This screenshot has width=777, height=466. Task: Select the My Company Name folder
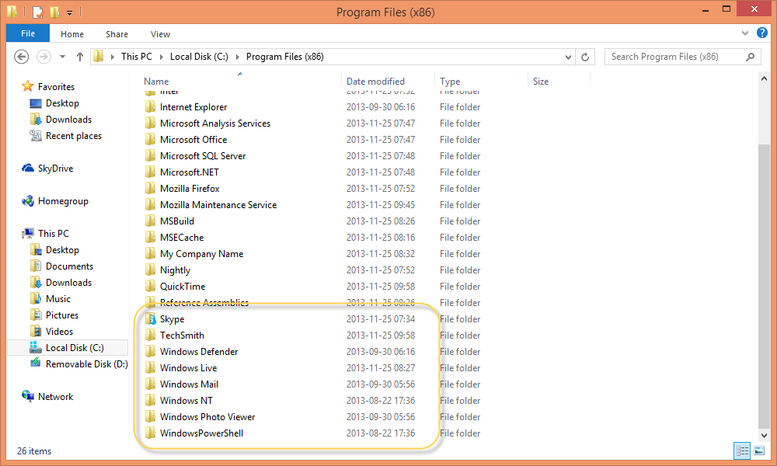tap(202, 254)
